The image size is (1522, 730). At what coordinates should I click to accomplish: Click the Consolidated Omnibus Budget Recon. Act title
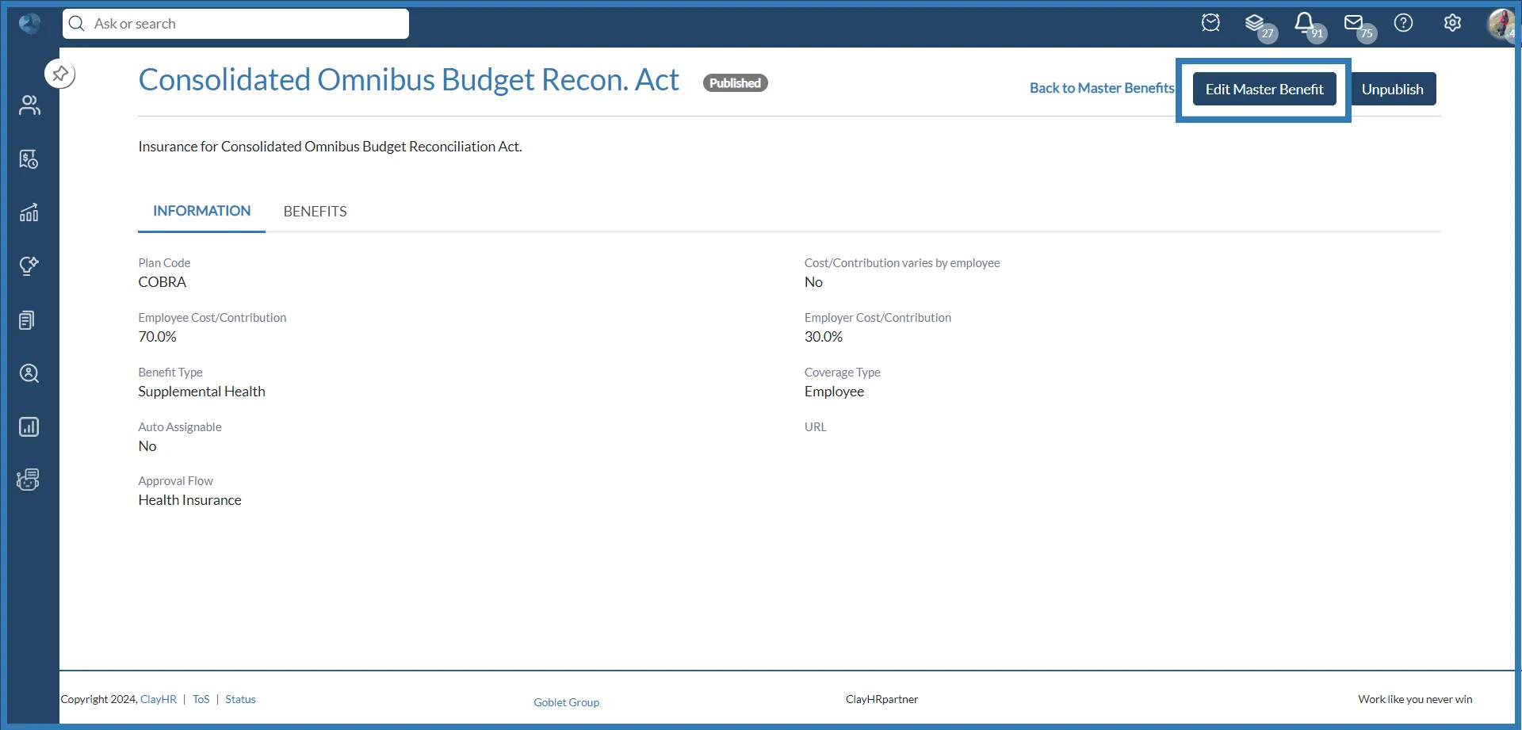[408, 80]
